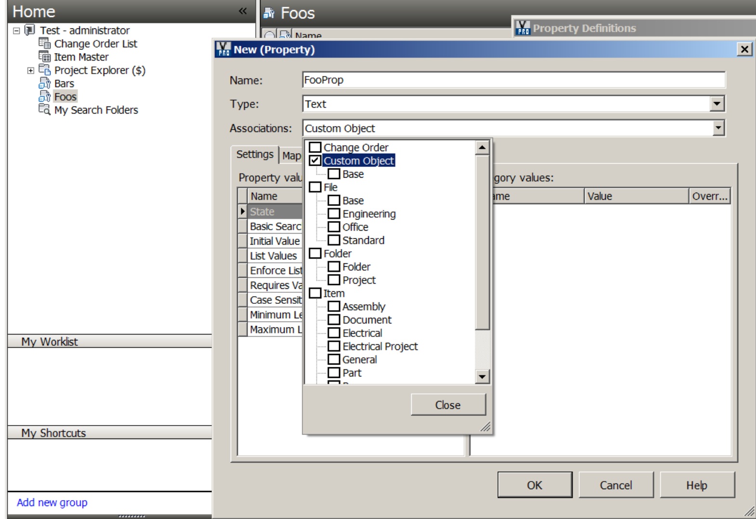Click OK to create the property
Screen dimensions: 756x519
pyautogui.click(x=534, y=485)
